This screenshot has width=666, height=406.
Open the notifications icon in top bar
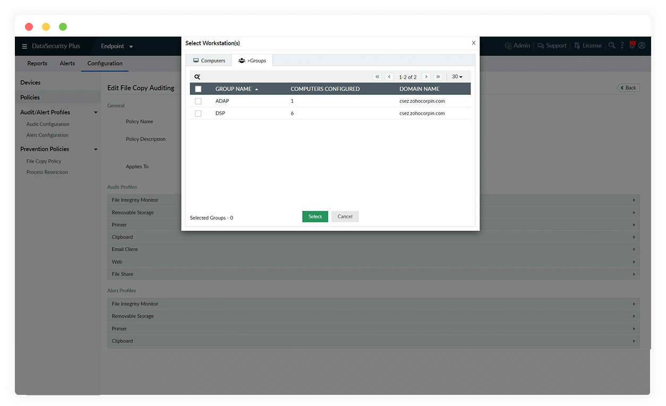coord(632,45)
